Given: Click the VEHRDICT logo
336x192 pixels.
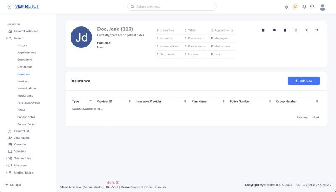Looking at the screenshot, I should [23, 7].
